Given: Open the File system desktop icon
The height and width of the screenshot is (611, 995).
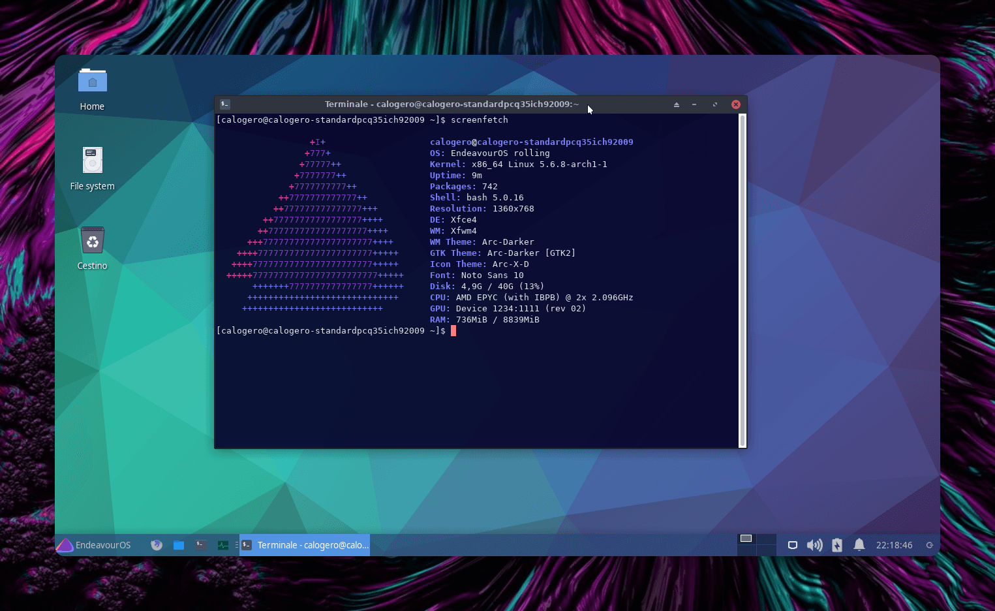Looking at the screenshot, I should pos(92,161).
